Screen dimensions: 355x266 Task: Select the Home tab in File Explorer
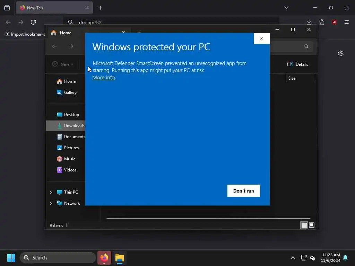pyautogui.click(x=66, y=33)
